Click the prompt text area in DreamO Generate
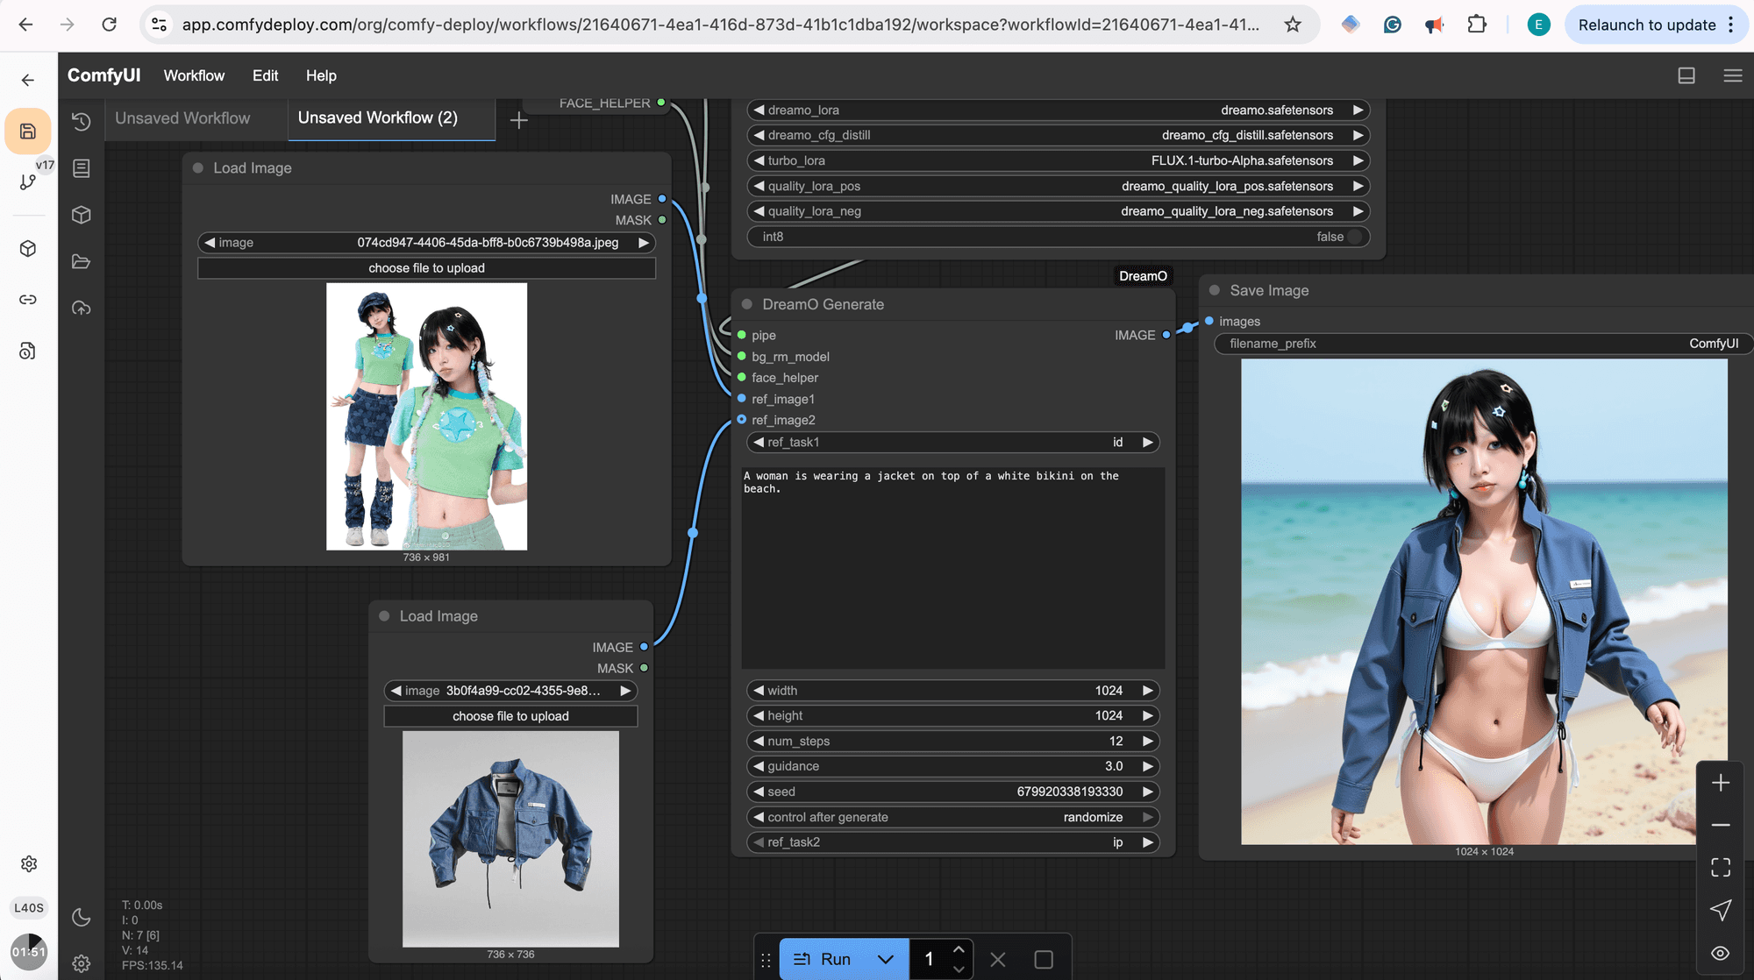 pos(952,568)
